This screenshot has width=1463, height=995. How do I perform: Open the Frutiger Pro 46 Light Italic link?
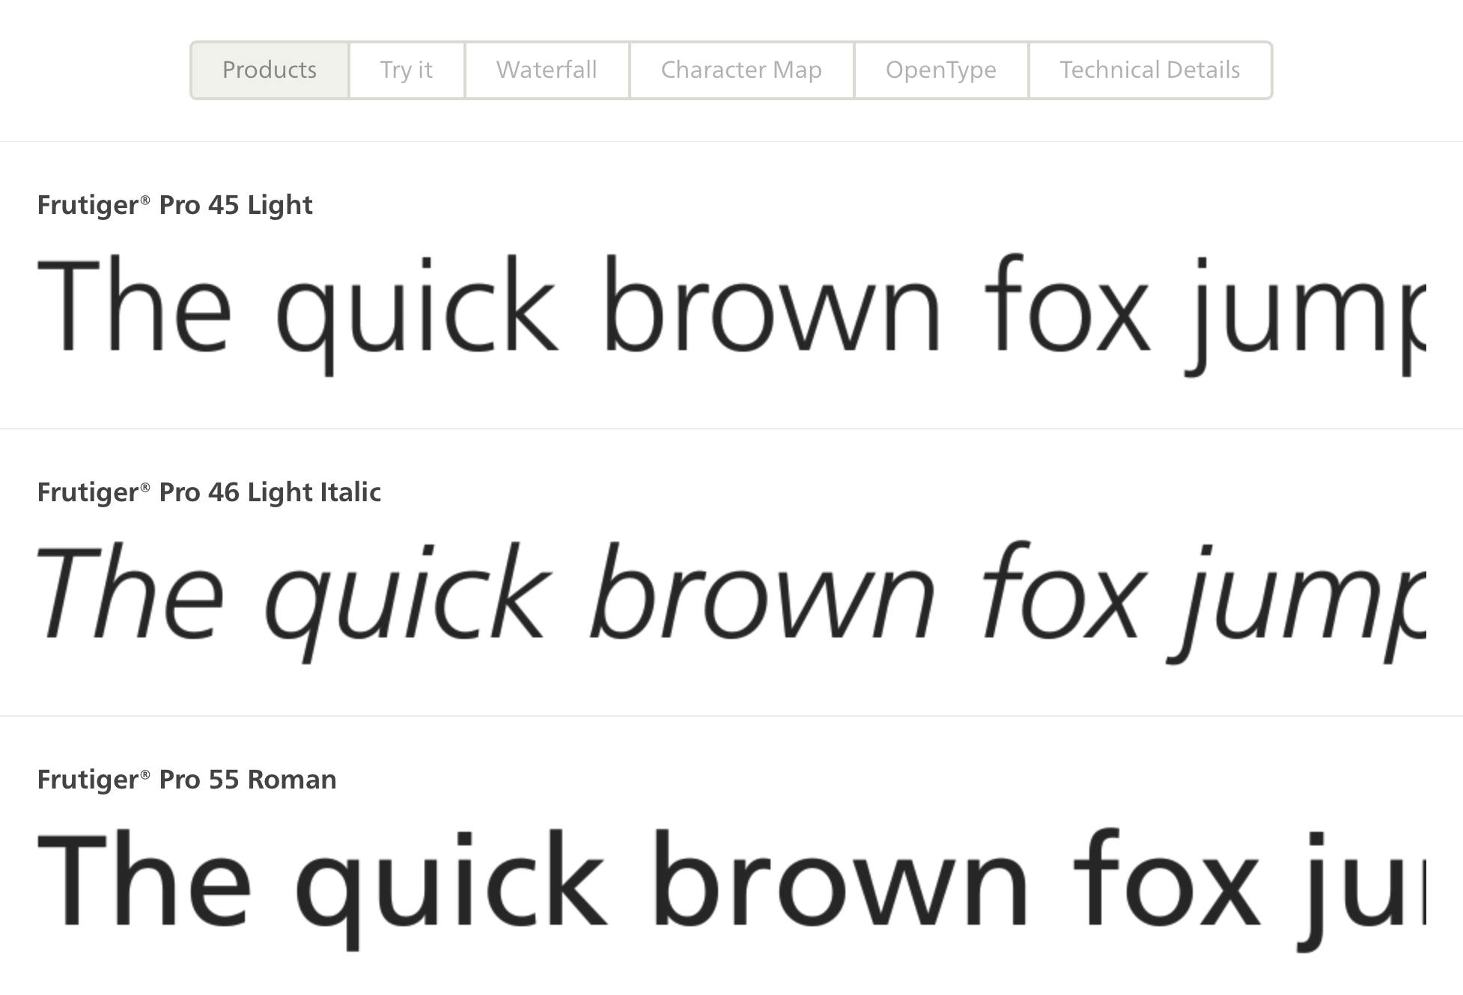tap(209, 492)
